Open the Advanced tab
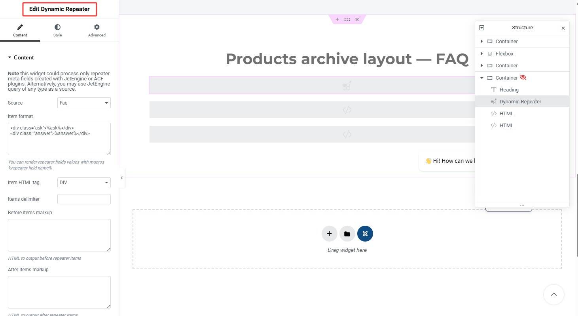This screenshot has height=316, width=578. [97, 30]
